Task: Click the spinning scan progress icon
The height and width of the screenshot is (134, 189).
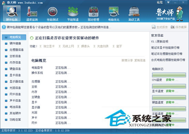Action: [32, 38]
